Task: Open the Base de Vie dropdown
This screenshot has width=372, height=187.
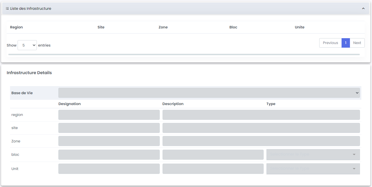Action: click(x=209, y=93)
